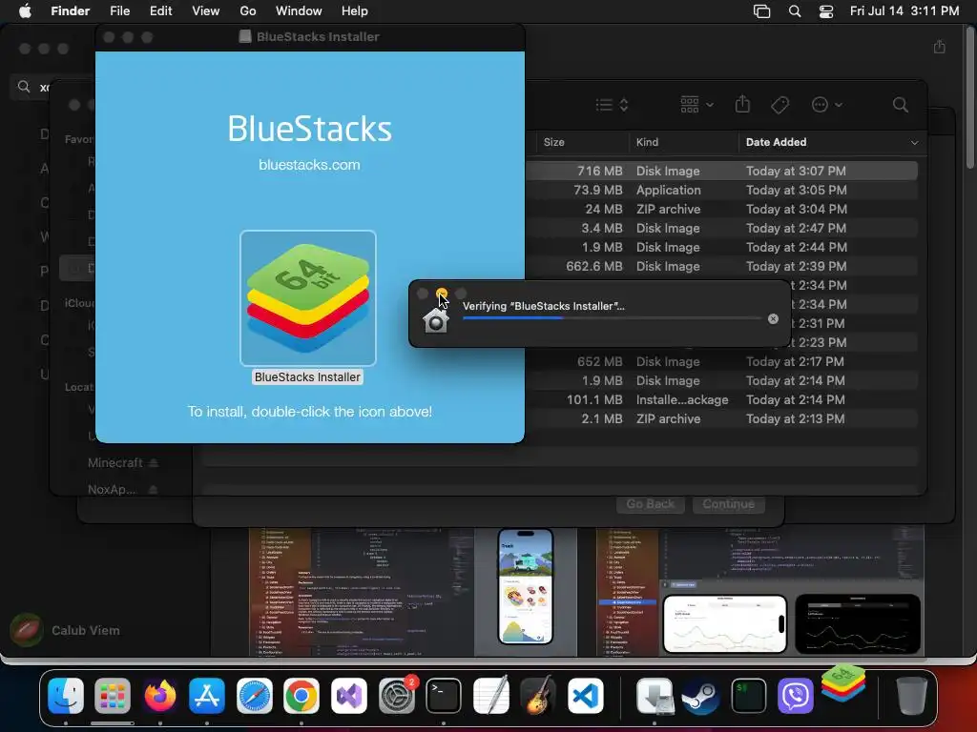Click the bluestacks.com text
The width and height of the screenshot is (977, 732).
tap(309, 165)
